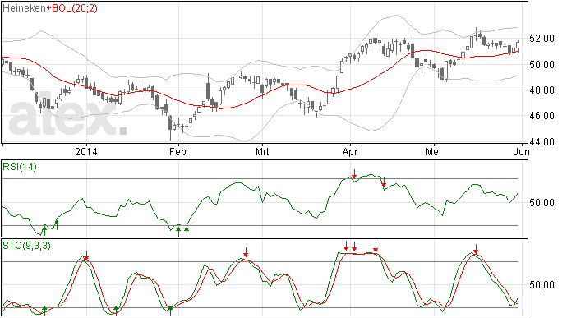Click the Apr date axis label
567x318 pixels.
[350, 152]
